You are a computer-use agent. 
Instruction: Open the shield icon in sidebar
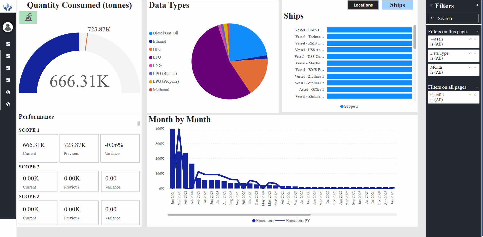point(8,104)
